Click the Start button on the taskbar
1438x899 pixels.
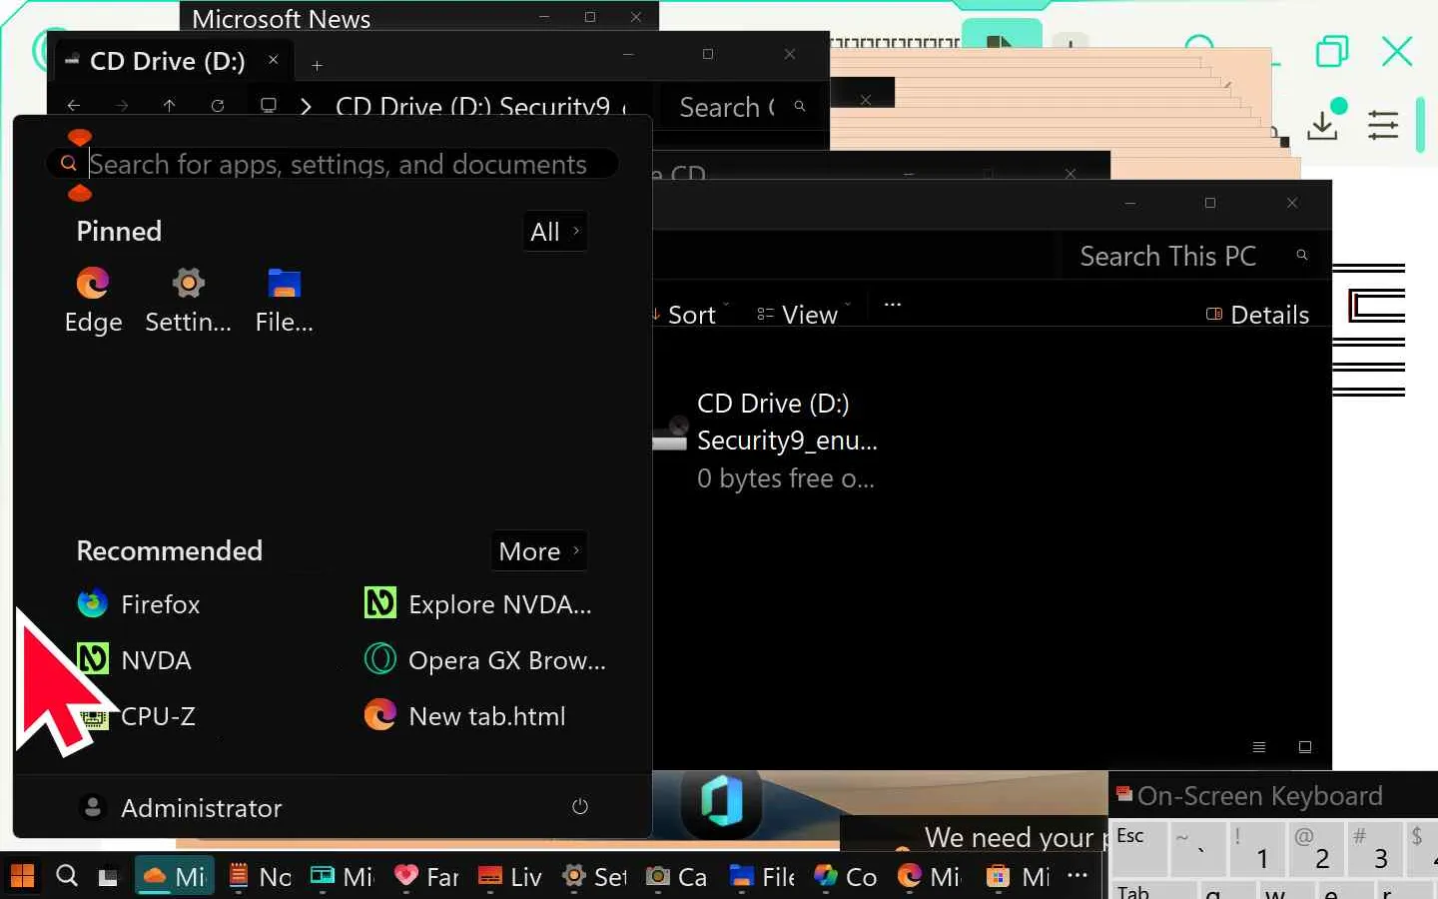[x=22, y=876]
